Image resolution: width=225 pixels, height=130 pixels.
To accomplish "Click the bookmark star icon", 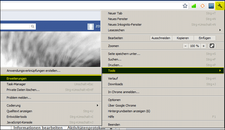I will (x=185, y=6).
